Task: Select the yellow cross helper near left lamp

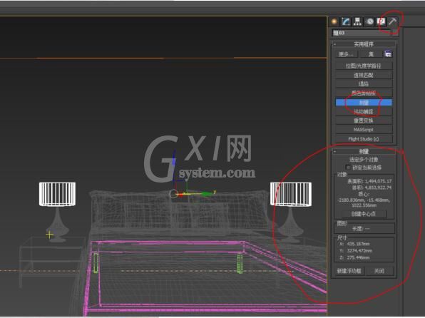Action: [x=50, y=235]
